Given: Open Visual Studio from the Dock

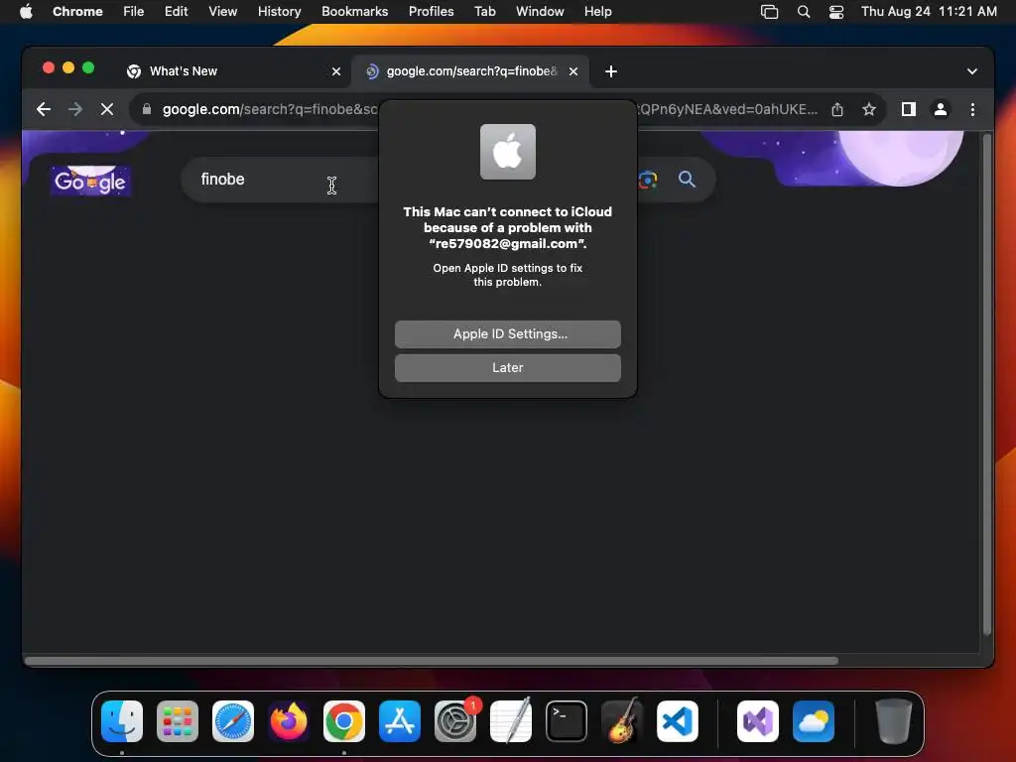Looking at the screenshot, I should [758, 721].
